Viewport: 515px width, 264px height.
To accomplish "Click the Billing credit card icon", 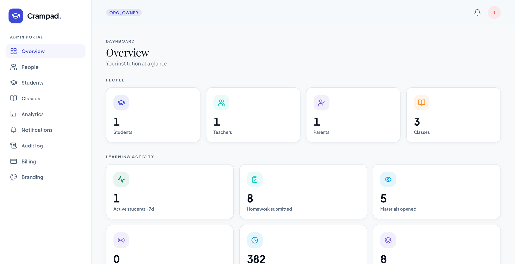I will pos(14,162).
